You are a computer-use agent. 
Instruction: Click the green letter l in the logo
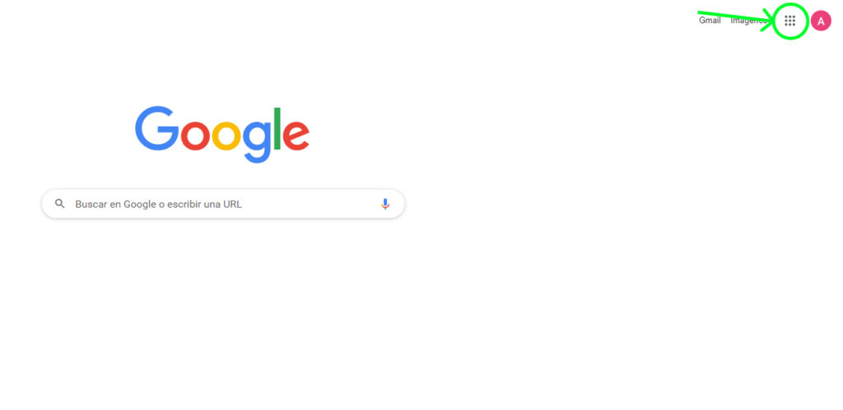277,128
